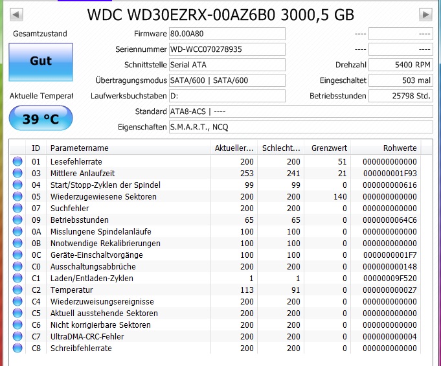Select the Schreibfehlerrate parameter name
Viewport: 441px width, 366px height.
pos(81,349)
